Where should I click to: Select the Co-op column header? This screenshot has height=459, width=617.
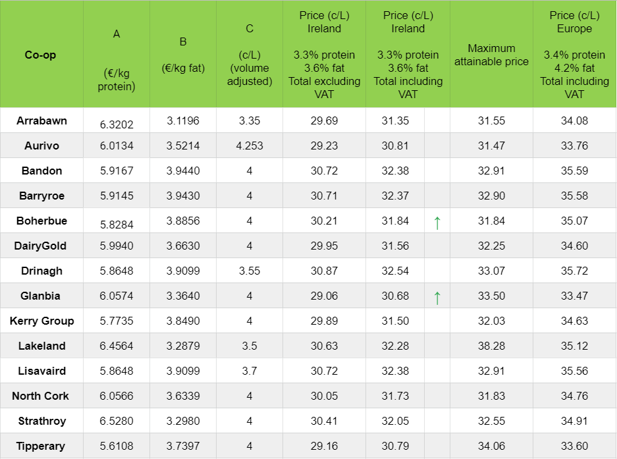pyautogui.click(x=40, y=55)
